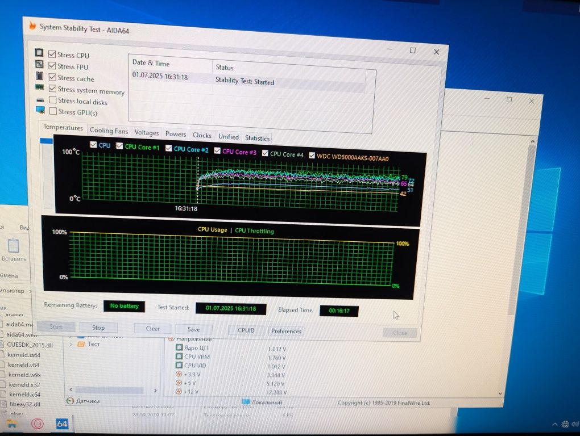The image size is (580, 436).
Task: Switch to the Powers tab
Action: click(x=175, y=134)
